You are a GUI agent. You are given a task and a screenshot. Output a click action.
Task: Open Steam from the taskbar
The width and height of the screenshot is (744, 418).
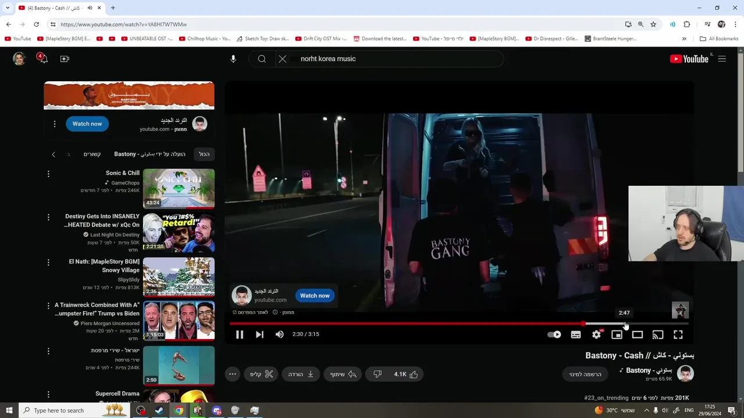click(x=159, y=410)
